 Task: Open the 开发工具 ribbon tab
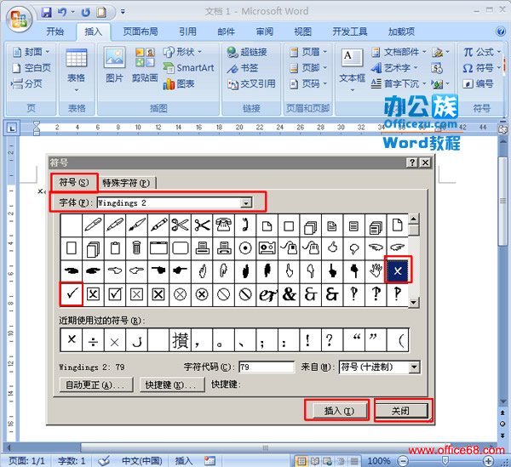click(x=350, y=31)
